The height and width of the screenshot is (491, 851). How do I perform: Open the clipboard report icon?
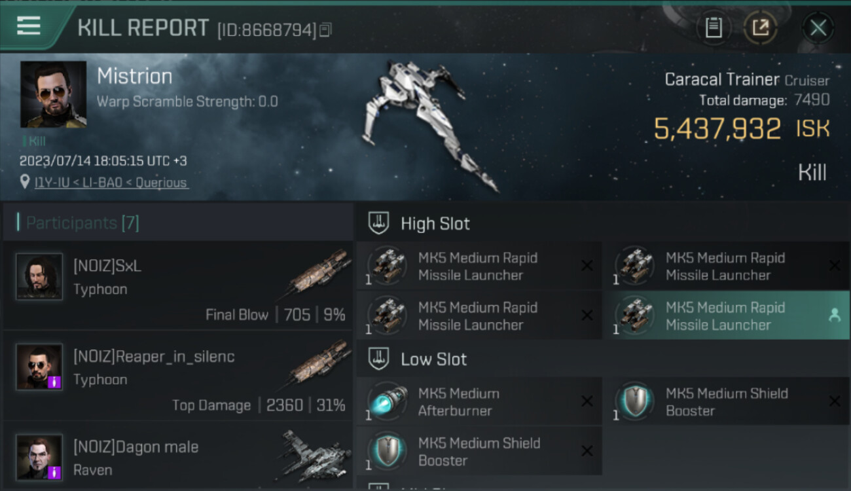coord(714,27)
